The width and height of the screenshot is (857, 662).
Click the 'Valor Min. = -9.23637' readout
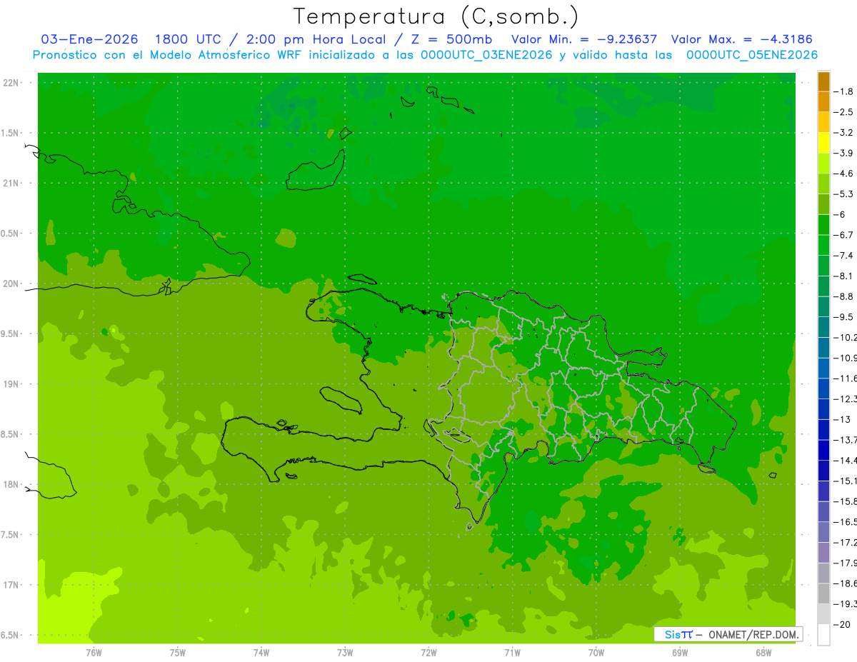585,39
